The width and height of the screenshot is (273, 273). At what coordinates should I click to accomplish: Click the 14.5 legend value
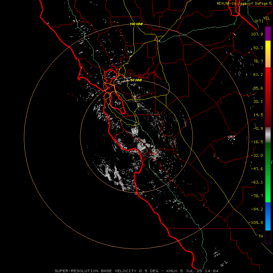click(x=258, y=115)
